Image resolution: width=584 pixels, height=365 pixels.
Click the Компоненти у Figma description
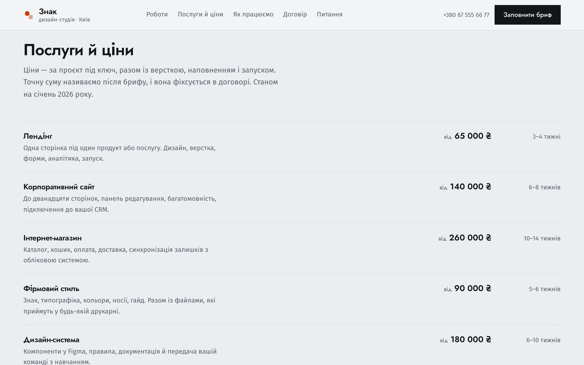pyautogui.click(x=120, y=356)
